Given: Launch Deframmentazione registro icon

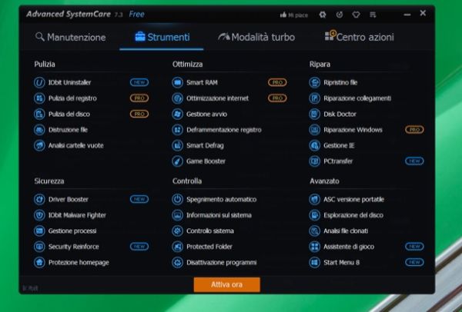Looking at the screenshot, I should pyautogui.click(x=177, y=130).
